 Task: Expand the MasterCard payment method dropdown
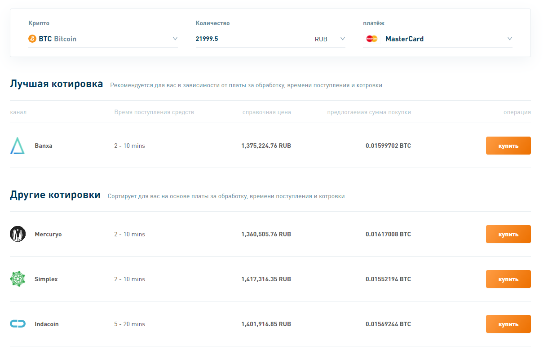tap(510, 39)
